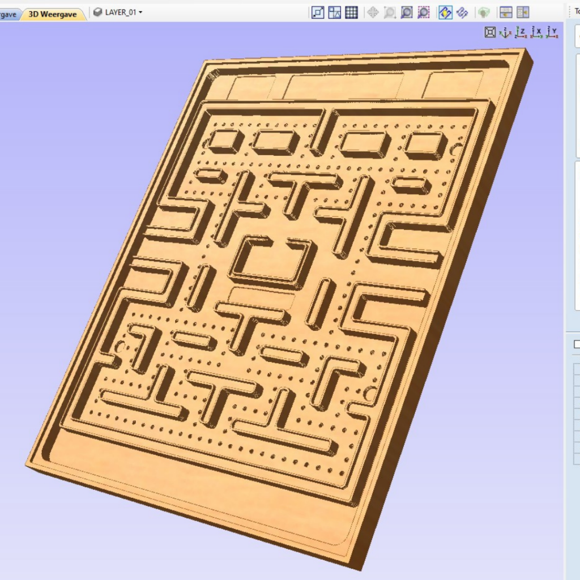The image size is (580, 580).
Task: Click the layer stack icon beside LAYER_01
Action: point(98,12)
